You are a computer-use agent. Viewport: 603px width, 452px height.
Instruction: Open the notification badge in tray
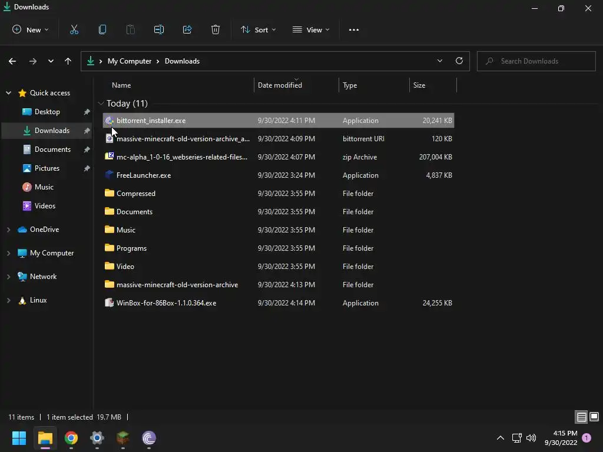pos(587,437)
